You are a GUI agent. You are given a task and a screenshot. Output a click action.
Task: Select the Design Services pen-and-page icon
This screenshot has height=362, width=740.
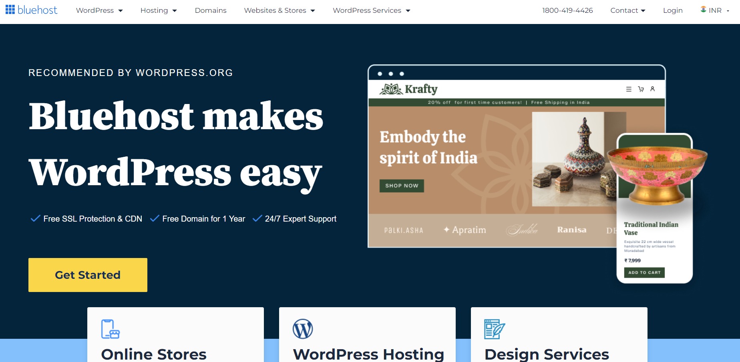click(x=495, y=329)
